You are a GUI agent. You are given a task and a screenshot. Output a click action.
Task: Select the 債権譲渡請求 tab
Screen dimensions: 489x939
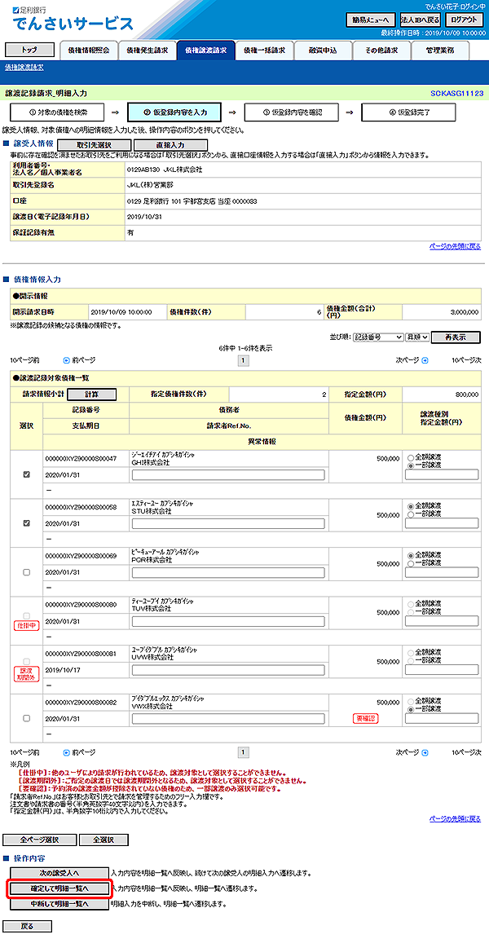(206, 51)
